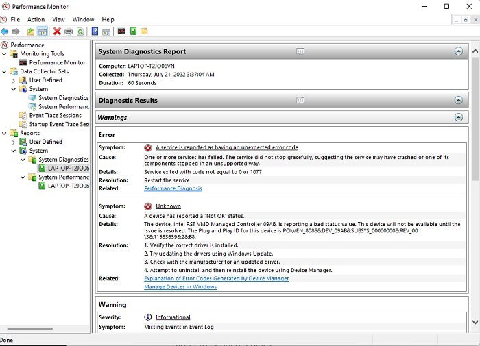The image size is (480, 346).
Task: Click the Diagnostic Results header menu icon
Action: tap(300, 100)
